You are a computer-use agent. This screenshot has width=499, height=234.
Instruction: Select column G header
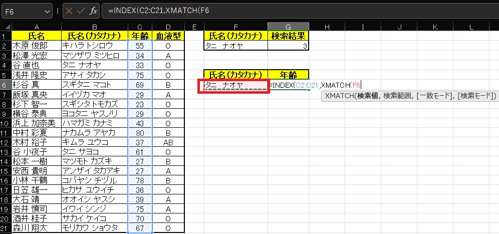coord(288,26)
